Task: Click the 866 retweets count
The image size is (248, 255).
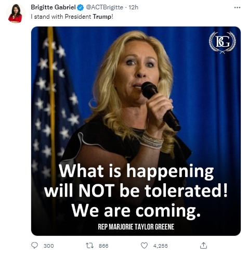Action: coord(103,246)
